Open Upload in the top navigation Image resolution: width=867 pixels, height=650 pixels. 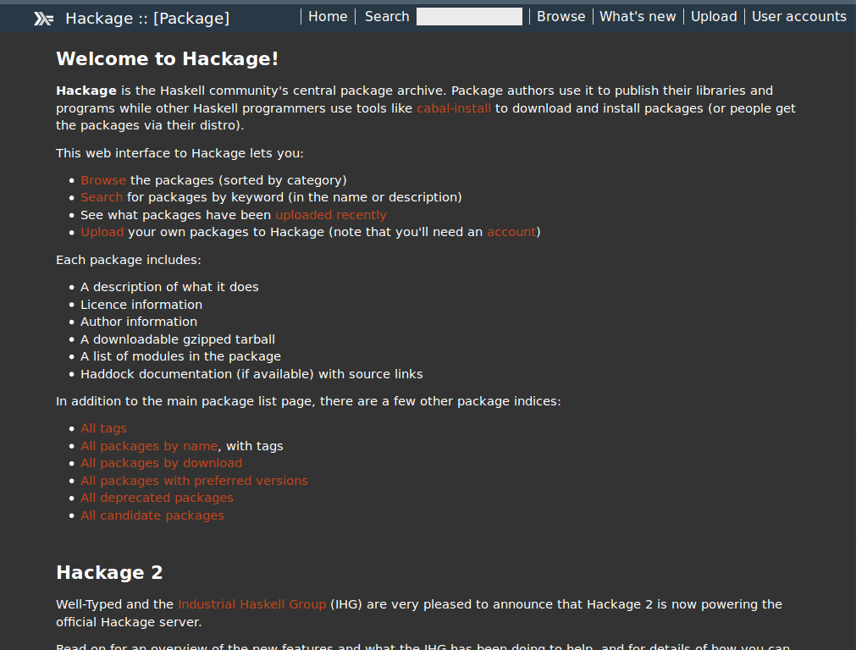click(714, 17)
